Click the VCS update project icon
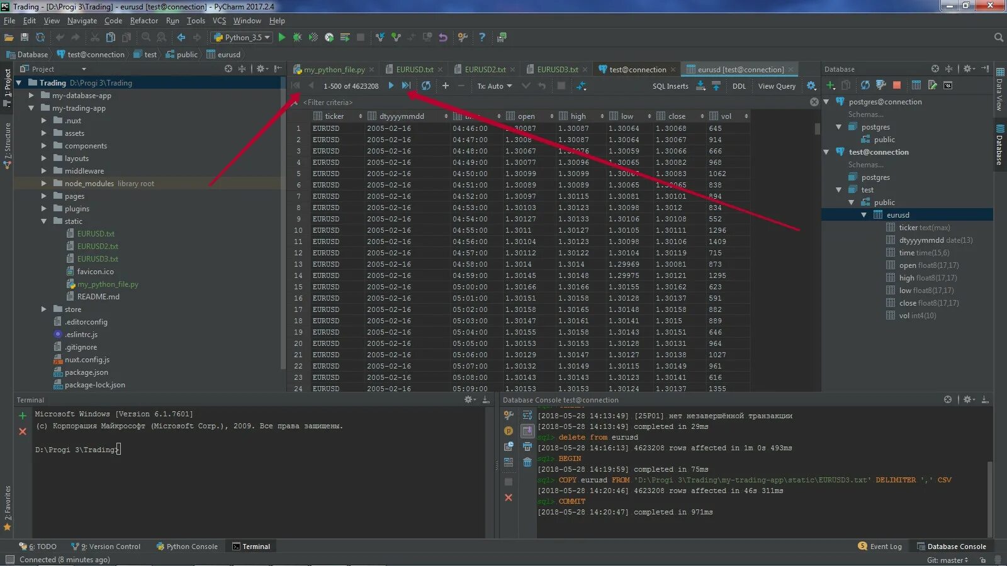This screenshot has height=566, width=1007. (x=380, y=37)
